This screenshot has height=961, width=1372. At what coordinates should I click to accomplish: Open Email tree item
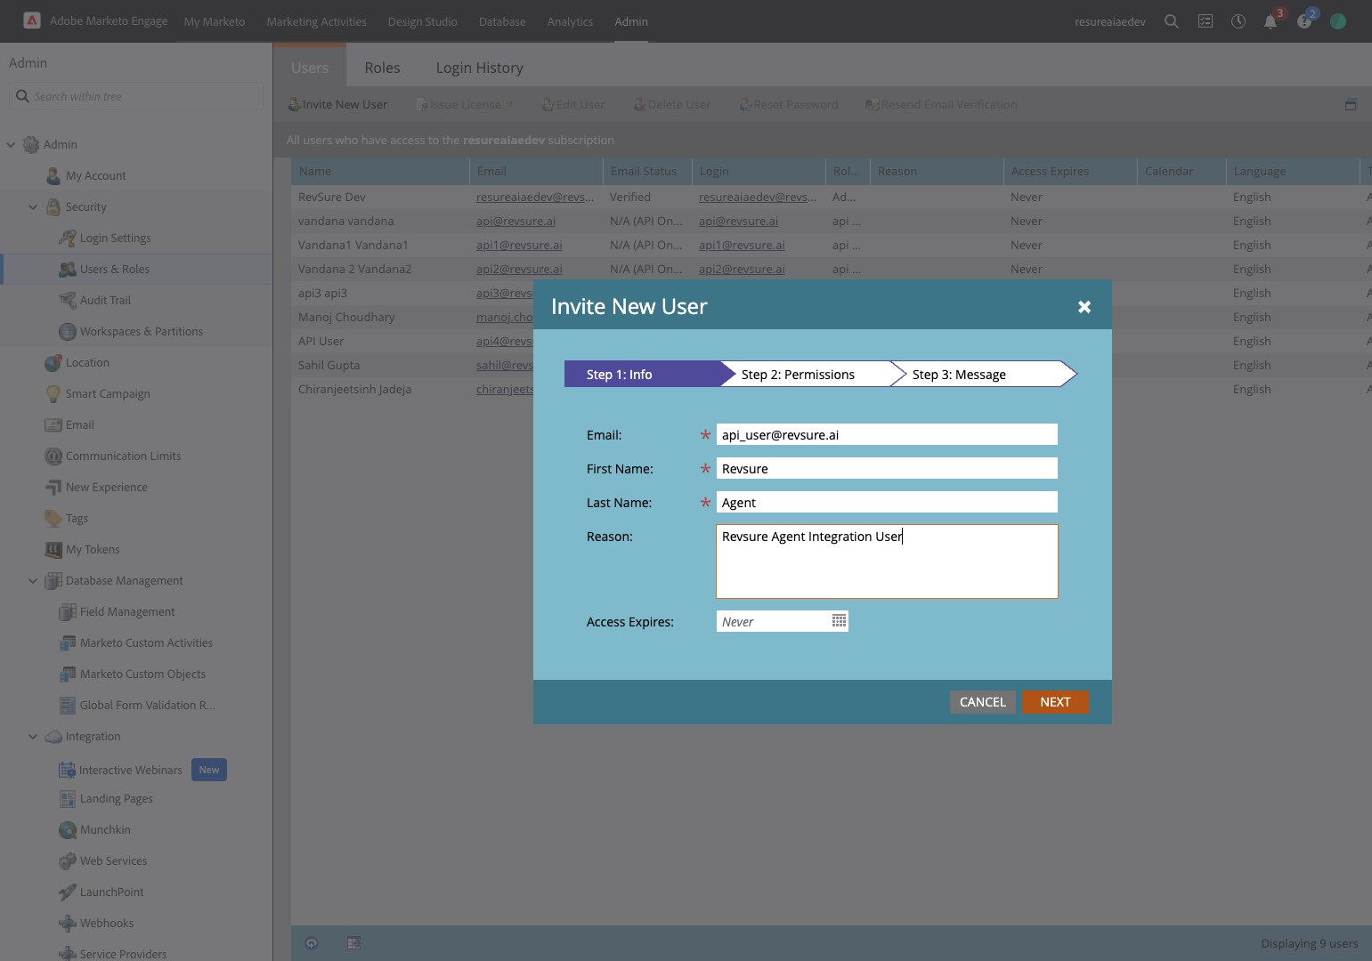79,425
